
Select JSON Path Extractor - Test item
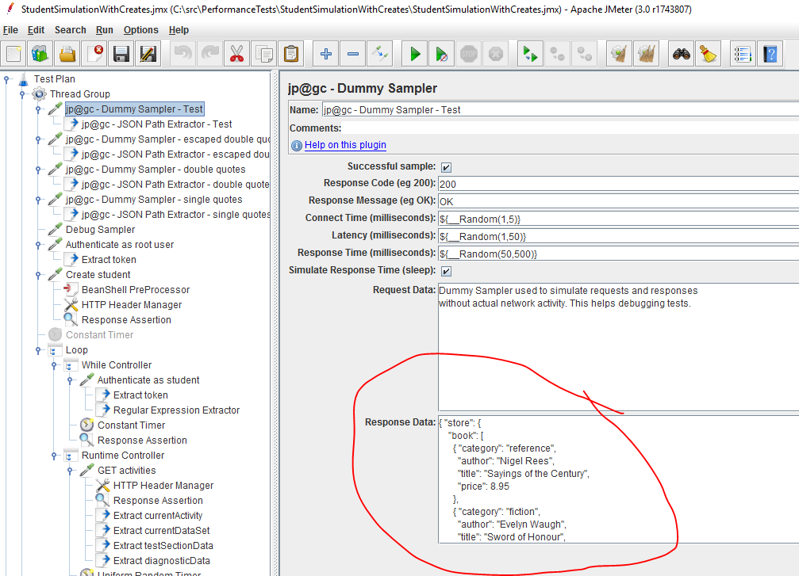click(156, 124)
